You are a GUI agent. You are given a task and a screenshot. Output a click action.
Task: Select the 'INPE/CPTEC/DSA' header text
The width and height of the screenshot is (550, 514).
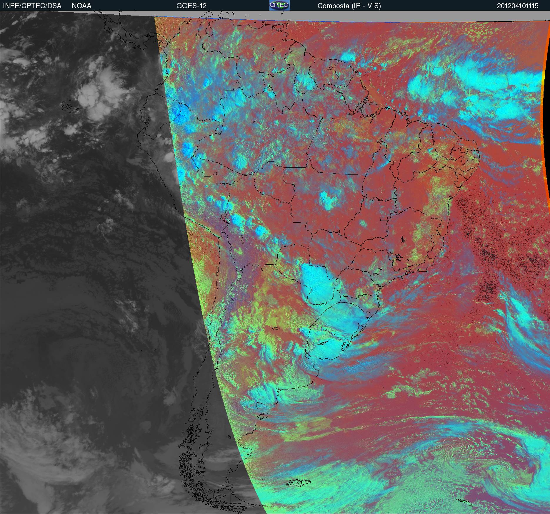[32, 6]
